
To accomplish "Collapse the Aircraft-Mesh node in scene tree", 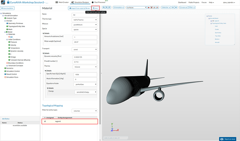I will [x=209, y=18].
